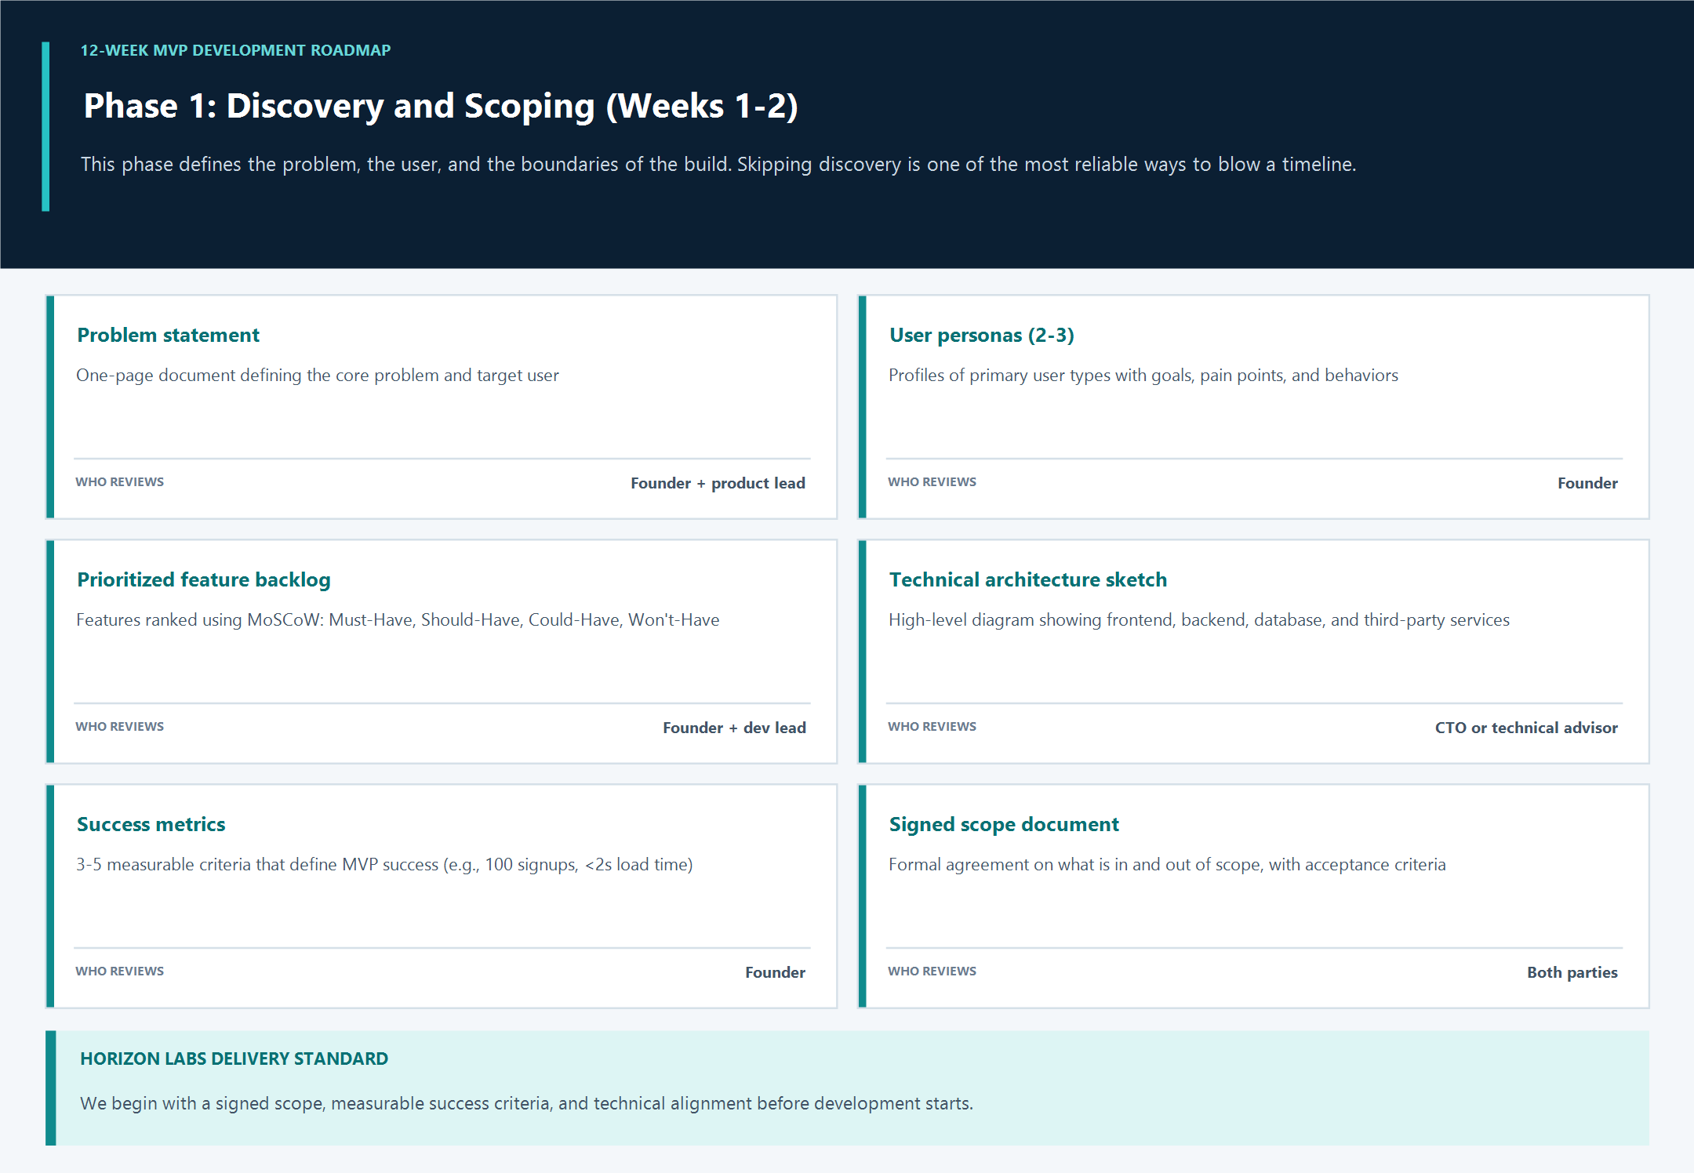Click 'WHO REVIEWS' label in Problem statement card
This screenshot has height=1173, width=1694.
(120, 482)
